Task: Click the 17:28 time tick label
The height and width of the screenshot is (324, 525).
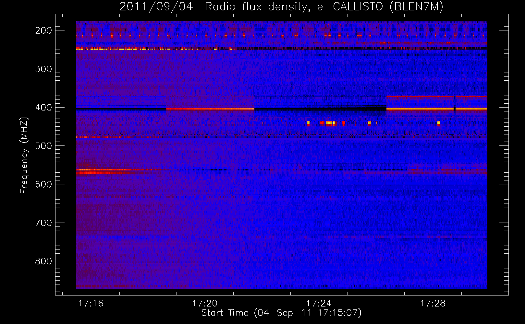Action: coord(433,304)
